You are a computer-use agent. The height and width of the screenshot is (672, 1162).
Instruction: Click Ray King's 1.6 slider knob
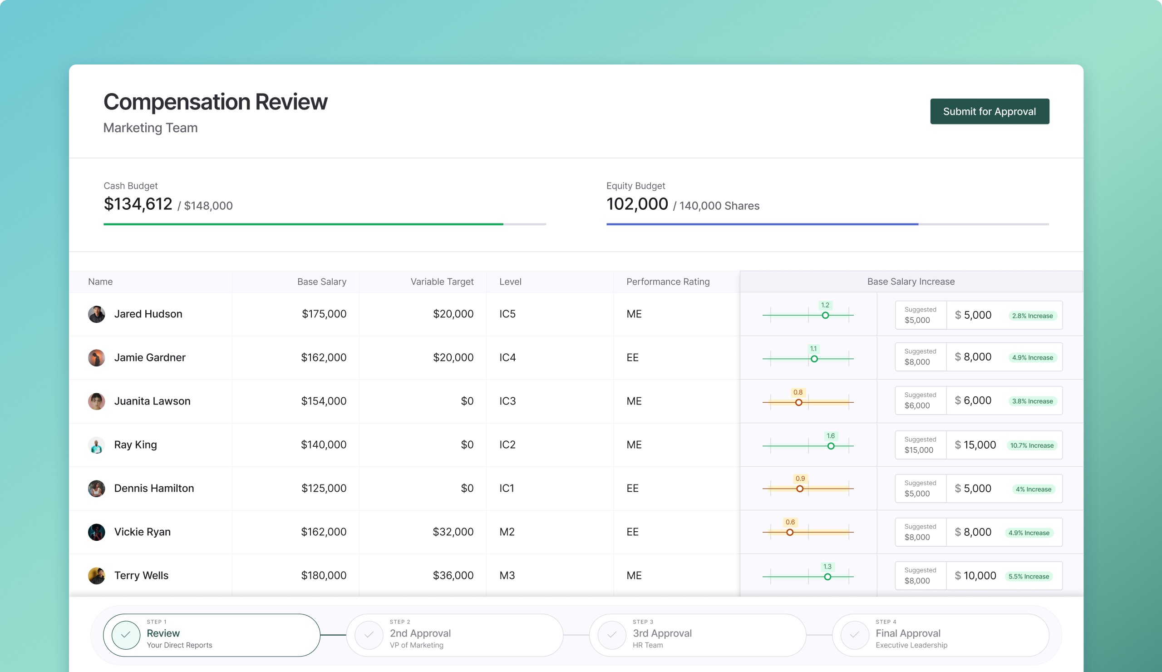(831, 446)
